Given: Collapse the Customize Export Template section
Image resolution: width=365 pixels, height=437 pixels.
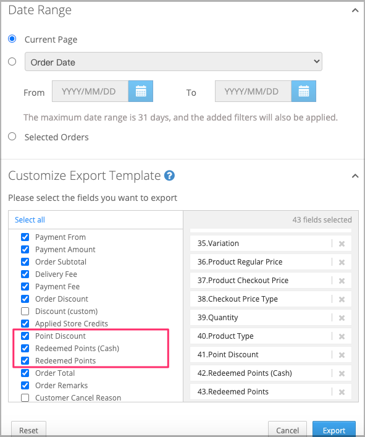Looking at the screenshot, I should pyautogui.click(x=355, y=176).
